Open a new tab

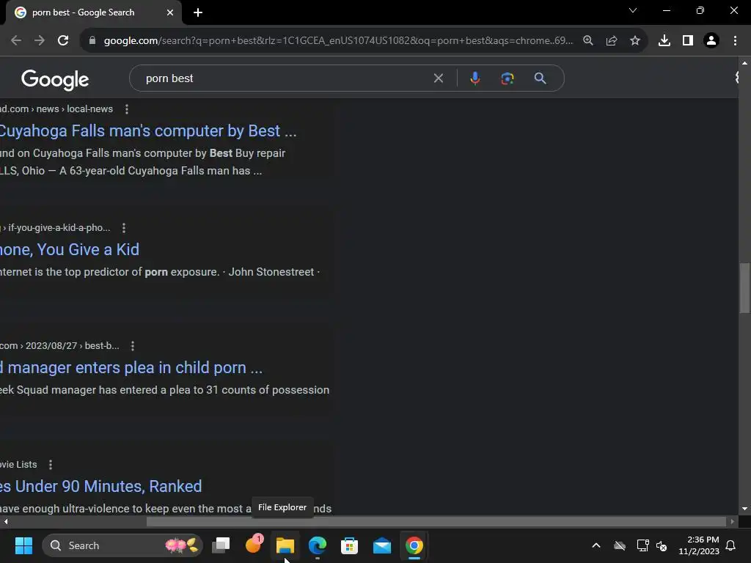pos(198,12)
